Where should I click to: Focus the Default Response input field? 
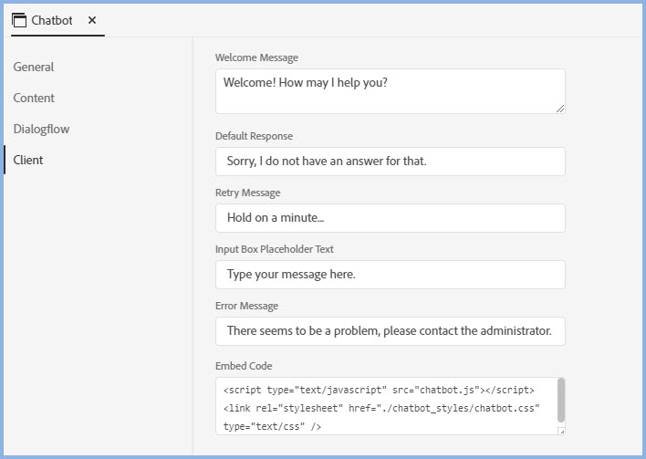coord(390,162)
